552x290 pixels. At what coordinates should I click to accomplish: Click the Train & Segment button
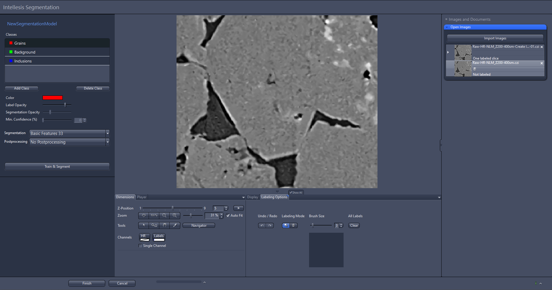(57, 166)
